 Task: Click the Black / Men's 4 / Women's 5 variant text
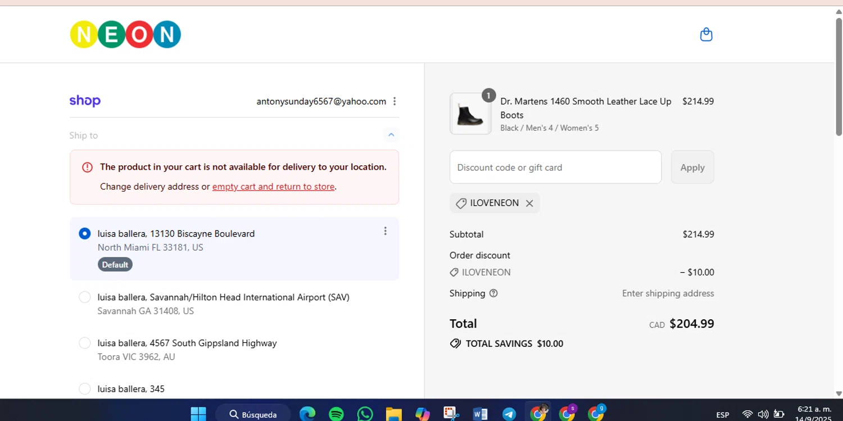(x=549, y=128)
